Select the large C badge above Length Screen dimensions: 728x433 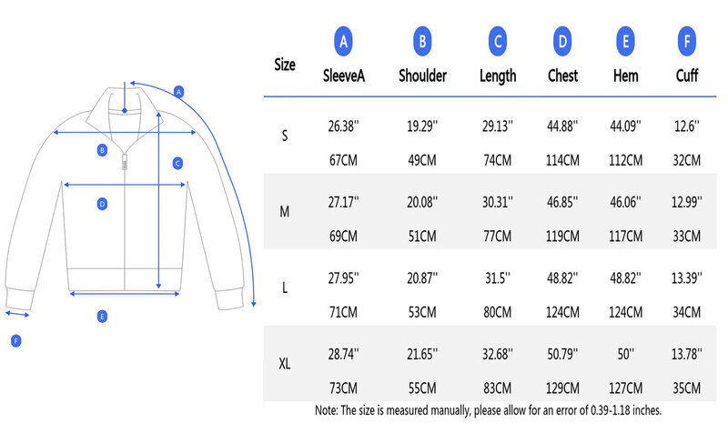click(497, 41)
